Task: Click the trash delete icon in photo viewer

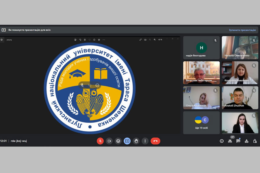Action: [x=85, y=40]
